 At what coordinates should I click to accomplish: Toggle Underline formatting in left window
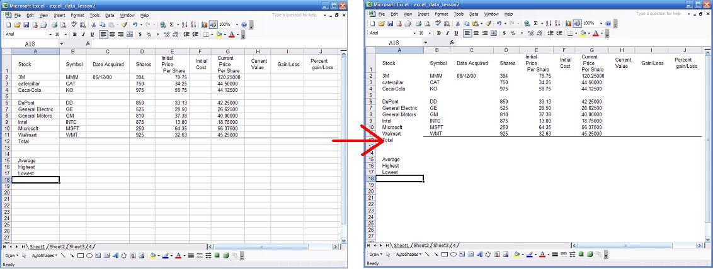click(x=93, y=34)
